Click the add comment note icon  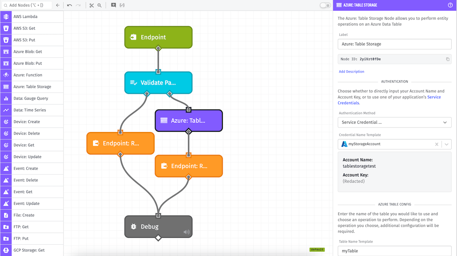click(113, 5)
